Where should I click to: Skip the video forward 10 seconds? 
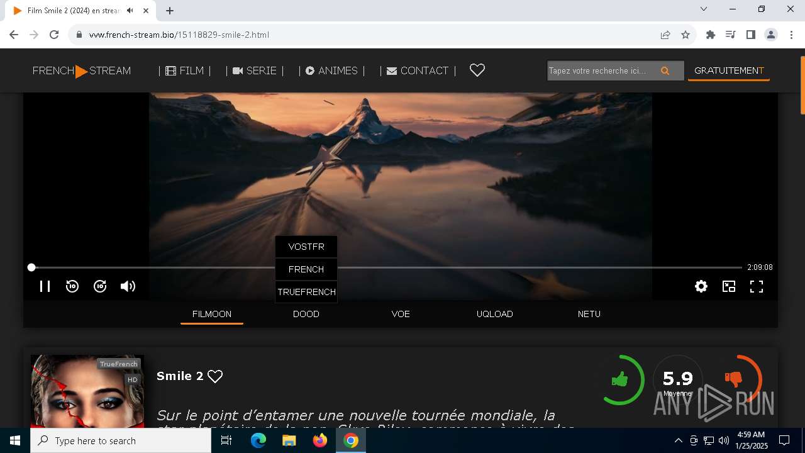[100, 286]
